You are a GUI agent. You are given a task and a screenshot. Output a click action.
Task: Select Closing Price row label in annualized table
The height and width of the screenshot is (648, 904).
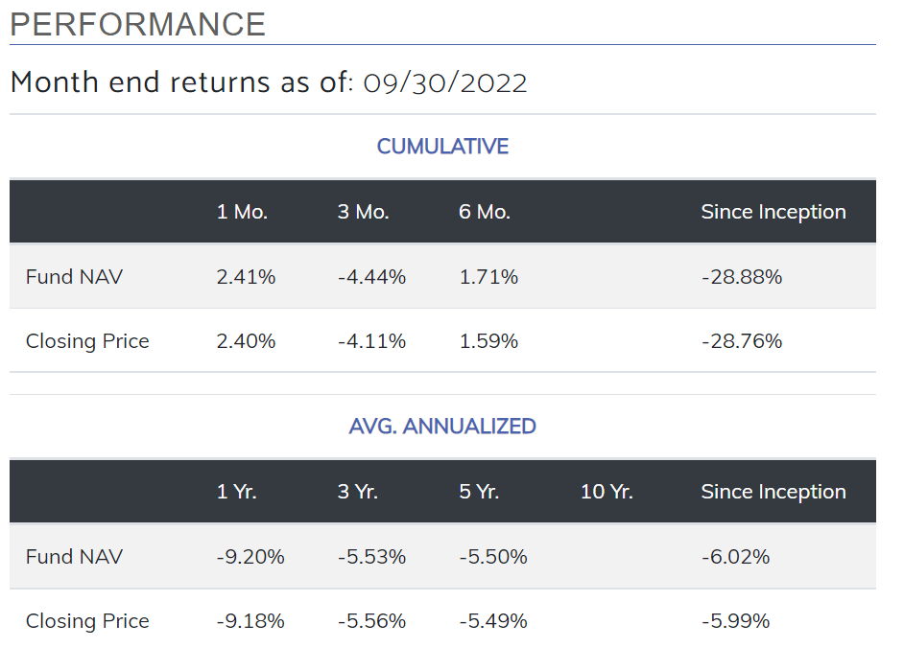[x=87, y=621]
